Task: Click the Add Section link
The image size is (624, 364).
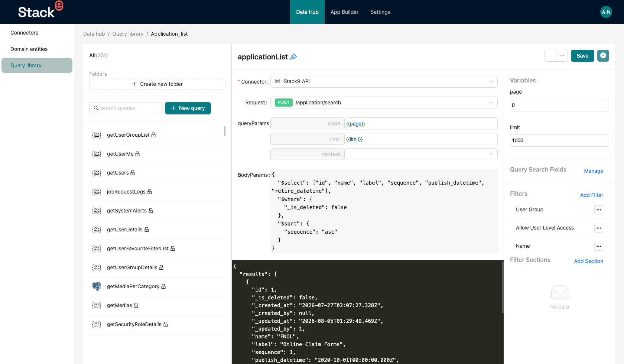Action: pos(588,261)
